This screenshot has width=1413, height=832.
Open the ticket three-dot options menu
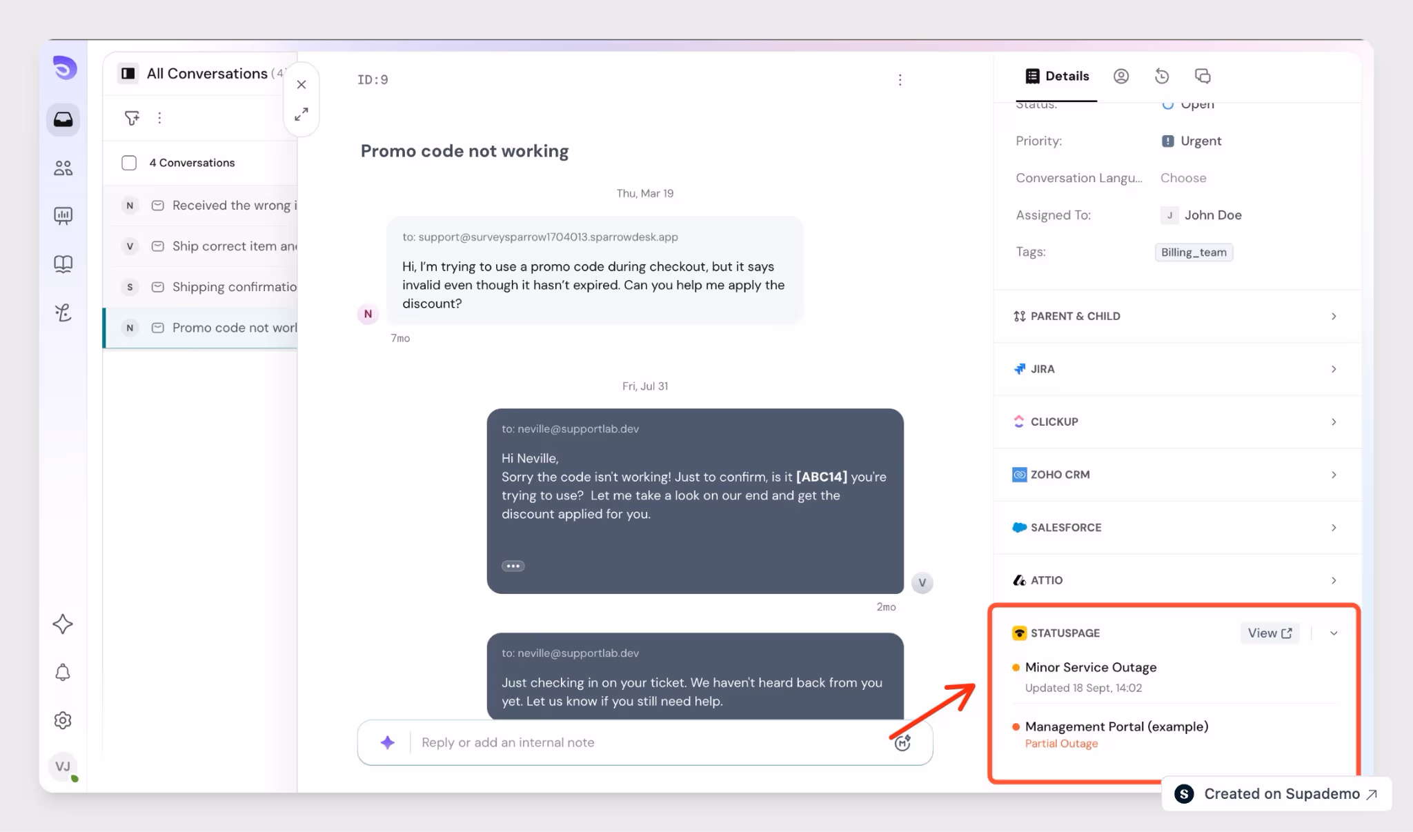900,80
